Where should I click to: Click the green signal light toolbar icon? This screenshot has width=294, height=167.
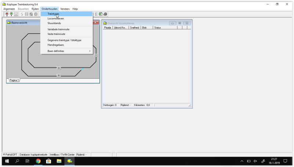pyautogui.click(x=11, y=14)
